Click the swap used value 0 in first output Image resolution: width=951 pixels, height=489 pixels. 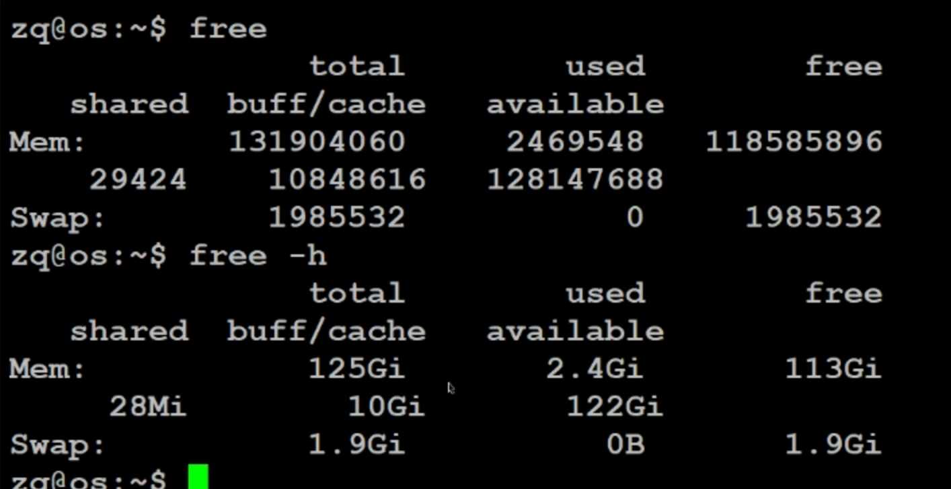(x=634, y=218)
